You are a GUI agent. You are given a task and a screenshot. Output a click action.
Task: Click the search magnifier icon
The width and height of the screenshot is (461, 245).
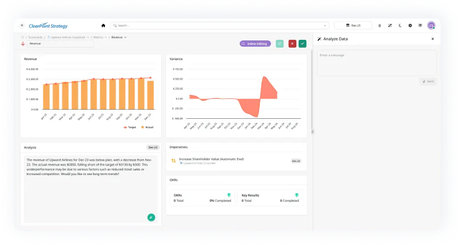click(x=115, y=26)
